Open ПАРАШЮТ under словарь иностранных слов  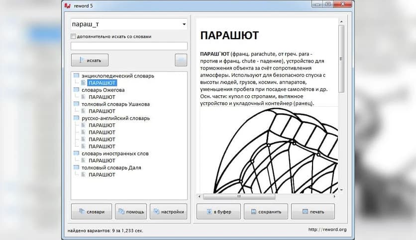click(x=102, y=161)
